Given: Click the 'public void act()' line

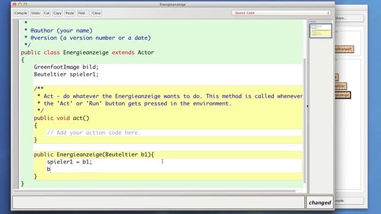Looking at the screenshot, I should (61, 118).
